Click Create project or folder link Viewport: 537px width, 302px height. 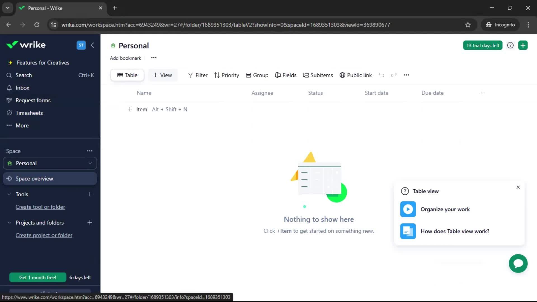(44, 235)
